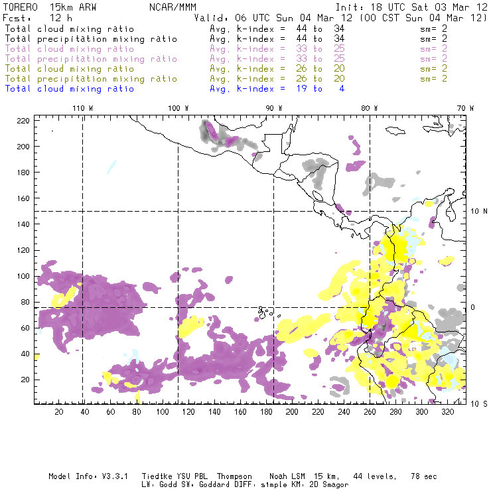Screen dimensions: 491x491
Task: Click "Model Info: V3.3.1" footer text
Action: [x=88, y=476]
